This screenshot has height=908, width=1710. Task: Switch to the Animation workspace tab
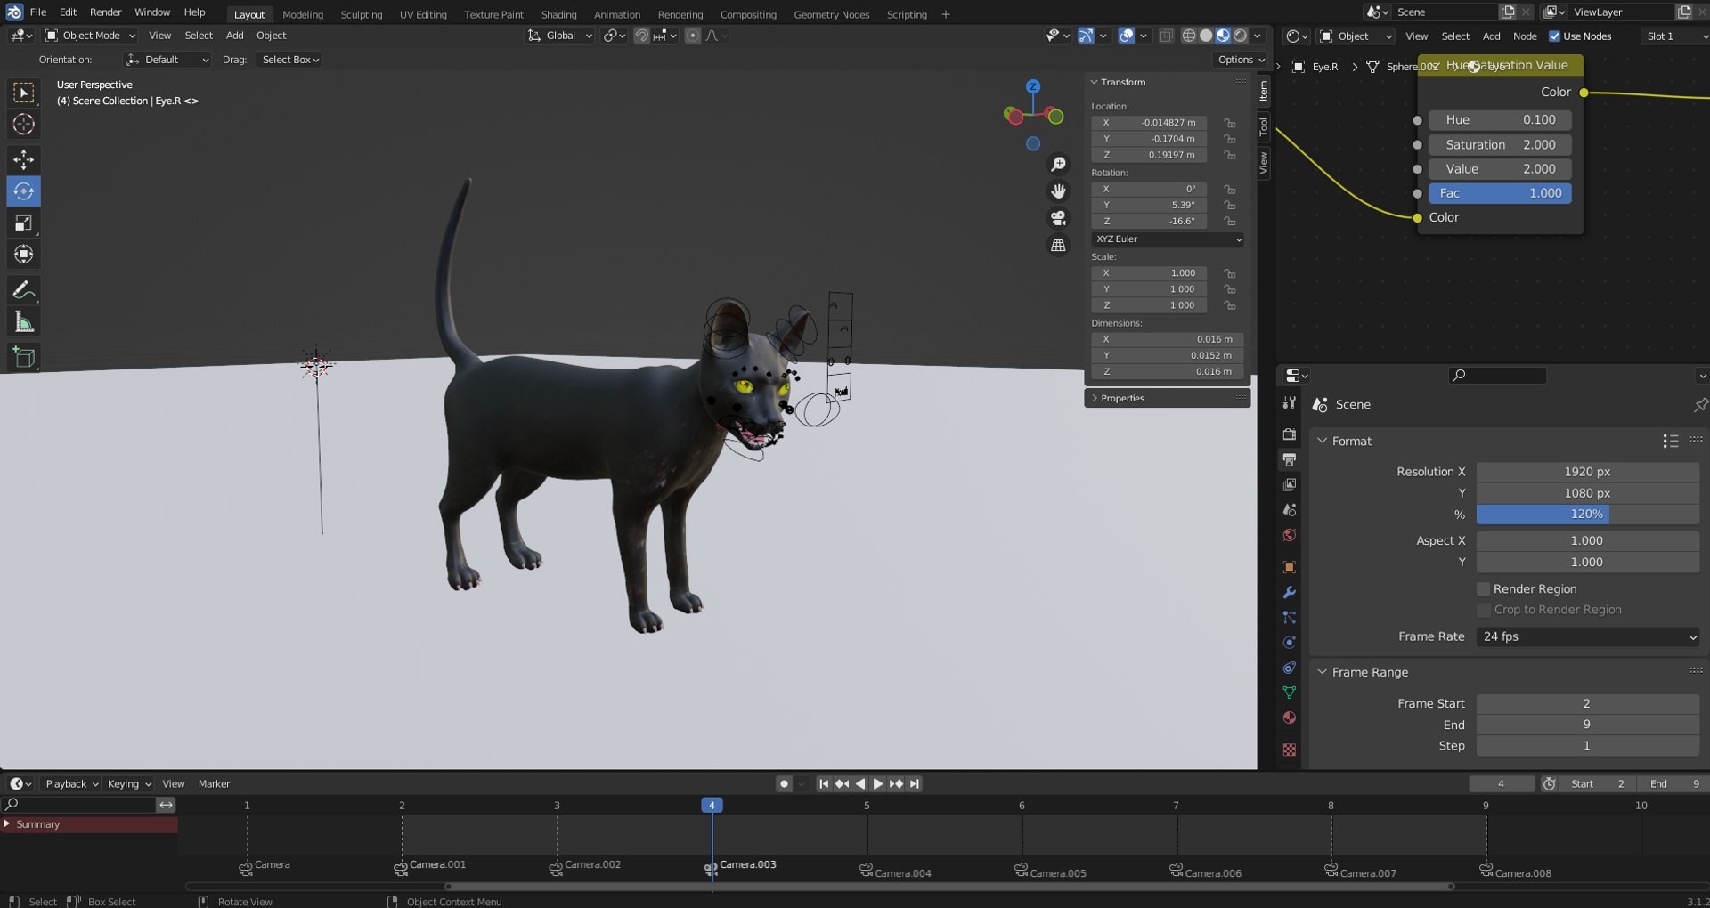click(617, 14)
